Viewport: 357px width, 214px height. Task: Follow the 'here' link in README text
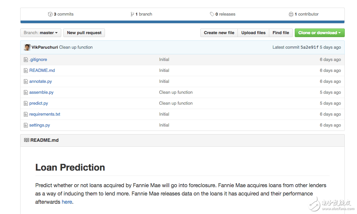click(67, 202)
